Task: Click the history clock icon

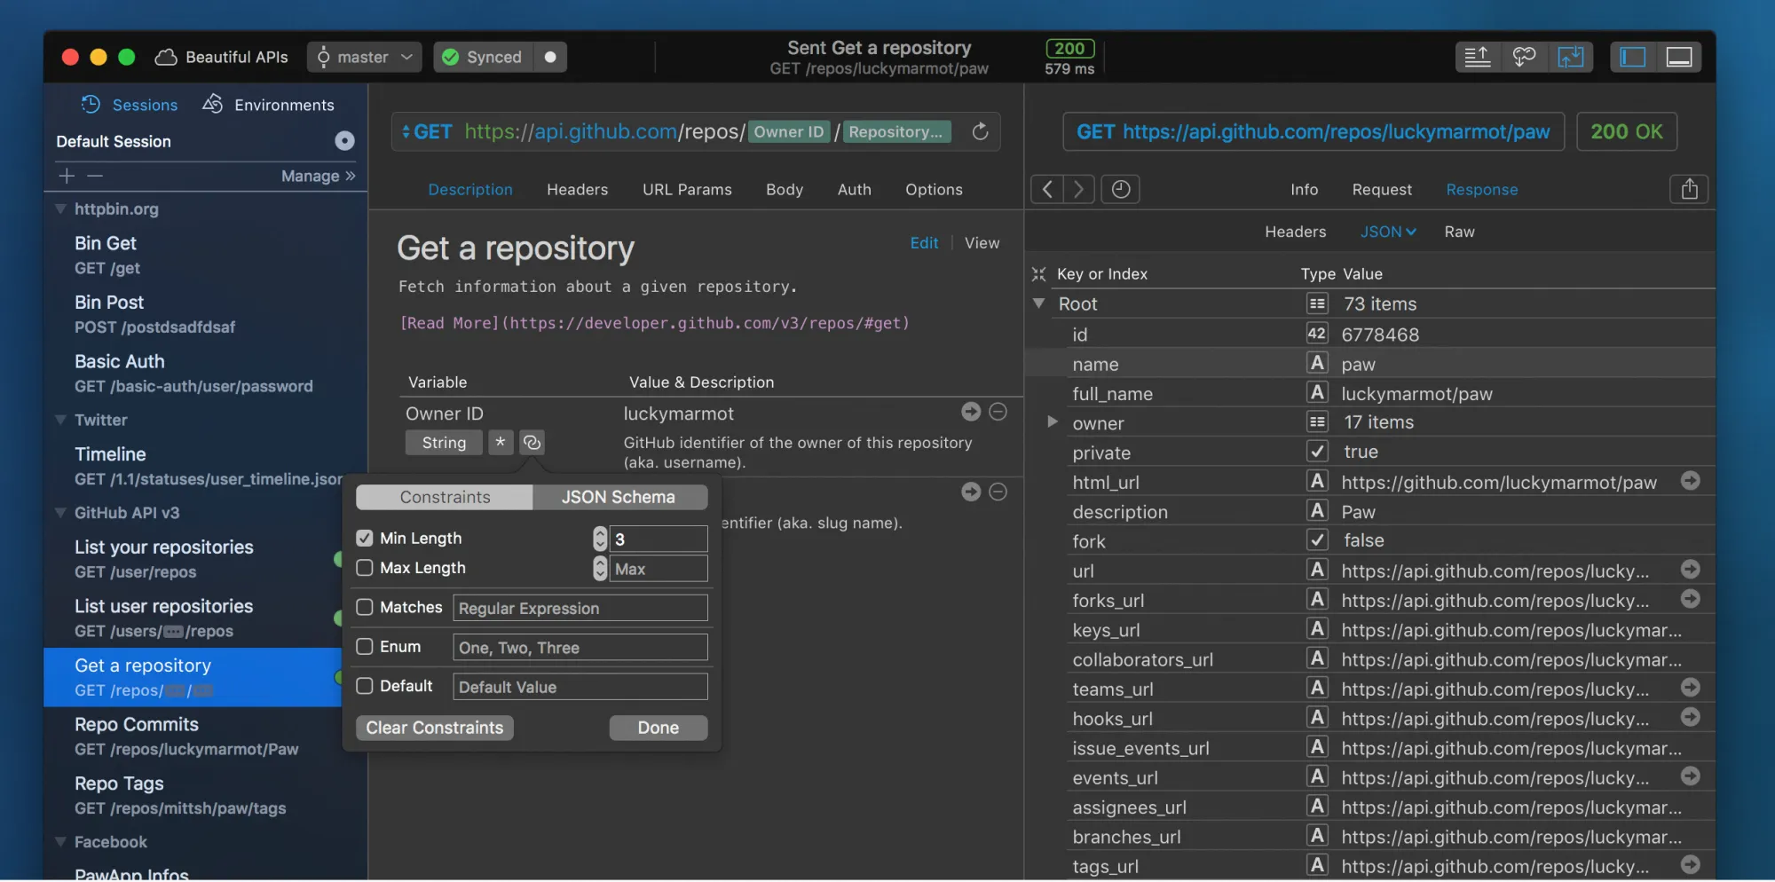Action: tap(1120, 189)
